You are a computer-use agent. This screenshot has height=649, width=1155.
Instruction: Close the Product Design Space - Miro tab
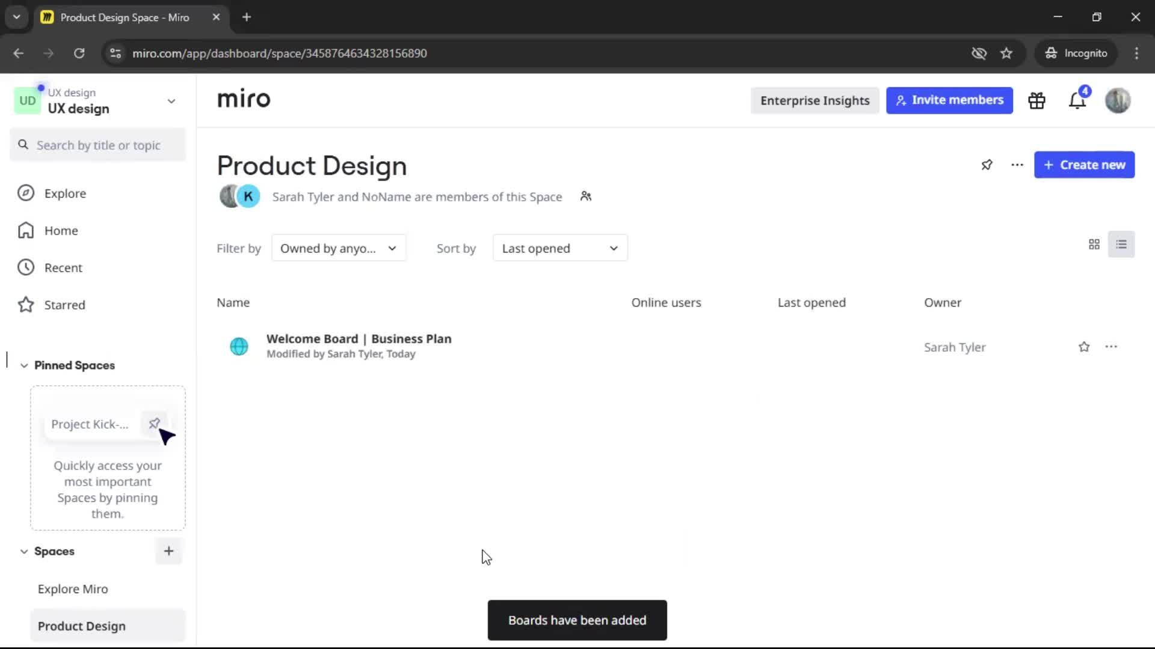pos(216,17)
